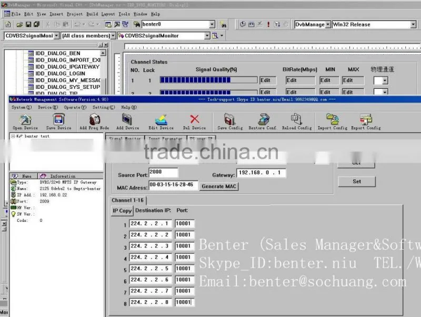Click the Window List toolbar icon

pos(125,25)
